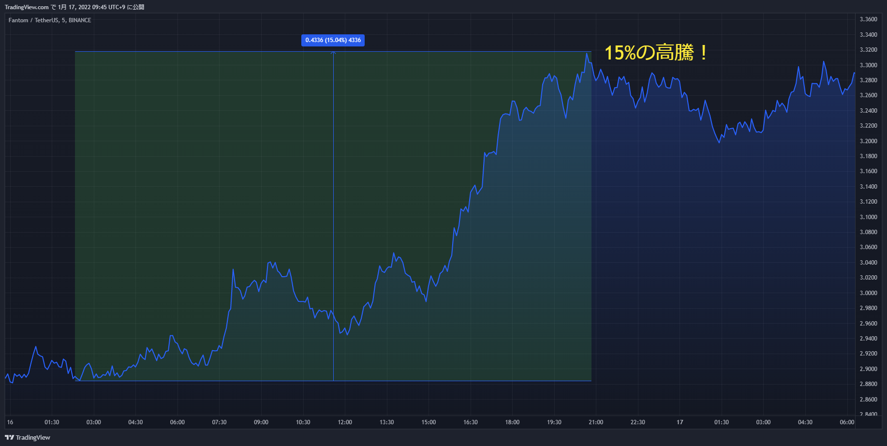Click the 15:00 time axis label
This screenshot has height=446, width=887.
[429, 422]
